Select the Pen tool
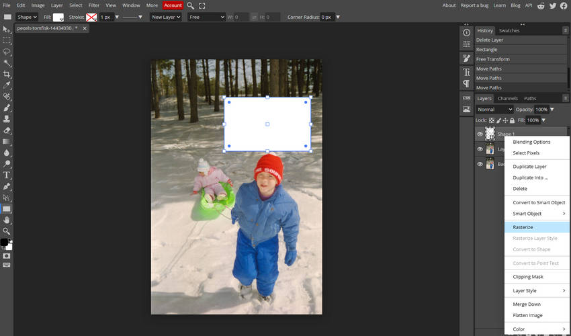The image size is (571, 336). pyautogui.click(x=7, y=187)
